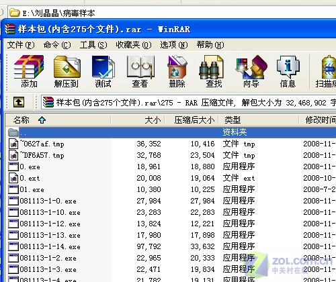Click the Find (查找) binoculars icon
Image resolution: width=336 pixels, height=282 pixels.
coord(212,68)
